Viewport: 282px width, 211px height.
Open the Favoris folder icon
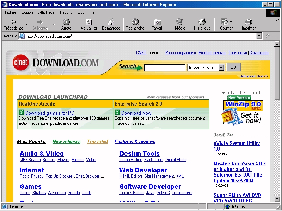(158, 22)
